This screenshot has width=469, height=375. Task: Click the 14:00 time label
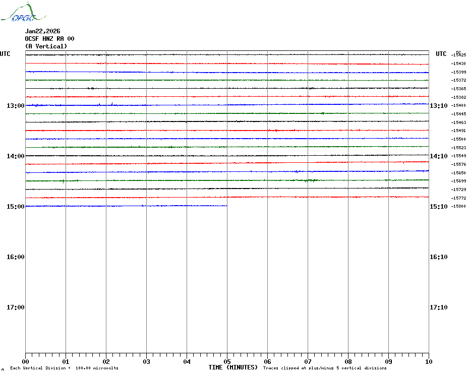click(16, 156)
